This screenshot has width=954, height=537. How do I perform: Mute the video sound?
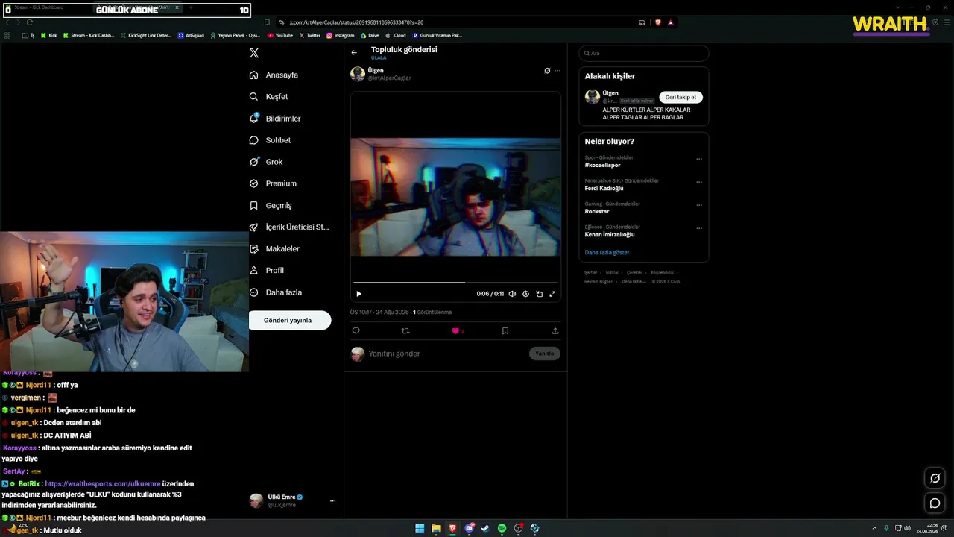coord(512,294)
